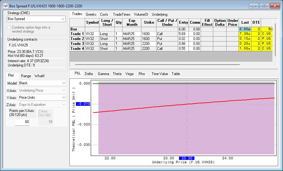
Task: Click the Entry cell for Trade 3
Action: point(183,44)
